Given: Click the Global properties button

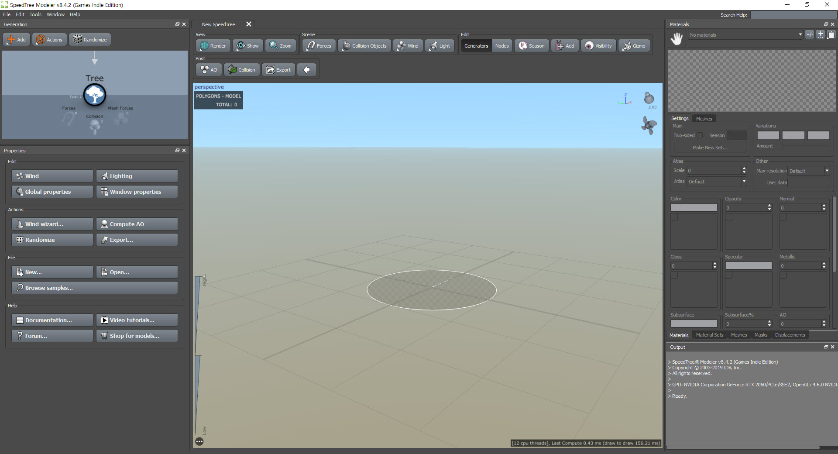Looking at the screenshot, I should [x=52, y=192].
